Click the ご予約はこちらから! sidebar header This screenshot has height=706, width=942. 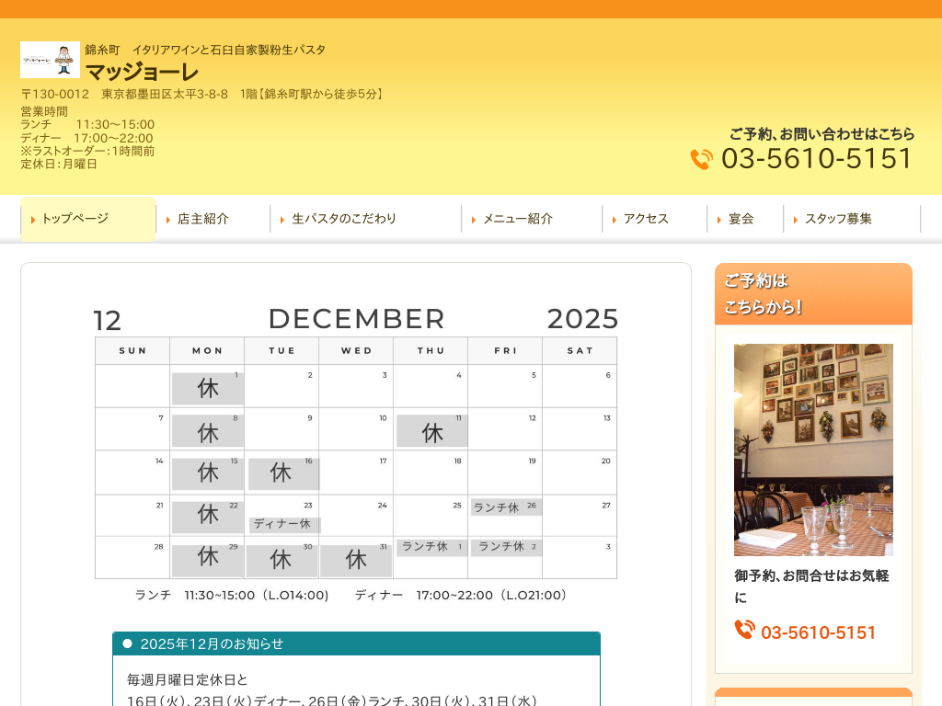point(813,293)
